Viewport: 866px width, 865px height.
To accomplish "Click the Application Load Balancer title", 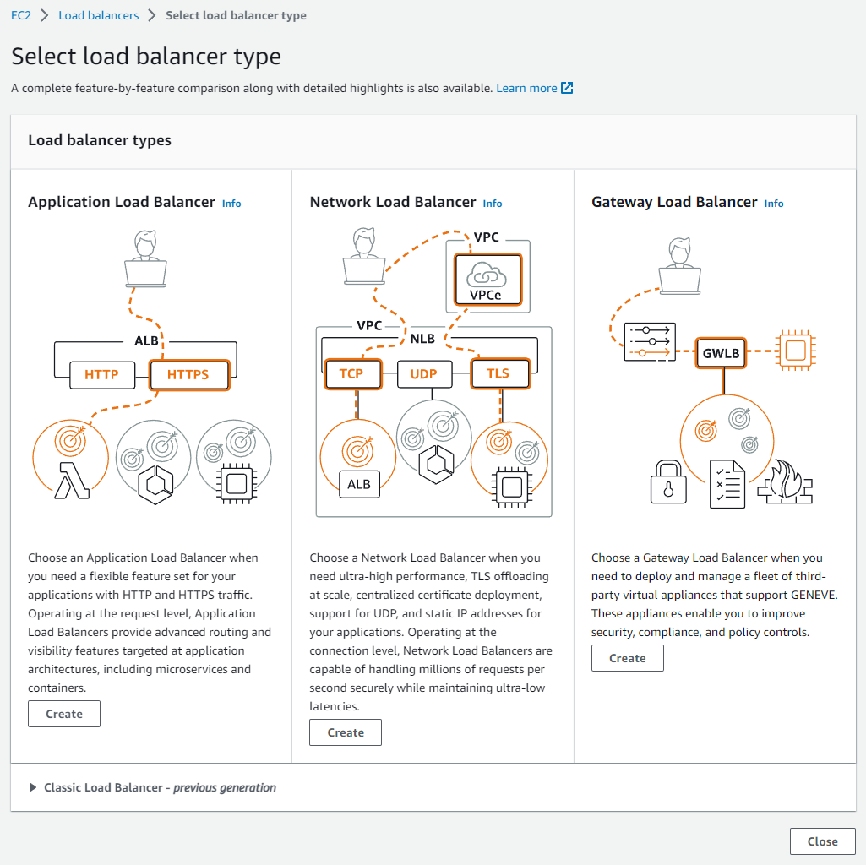I will click(x=122, y=202).
